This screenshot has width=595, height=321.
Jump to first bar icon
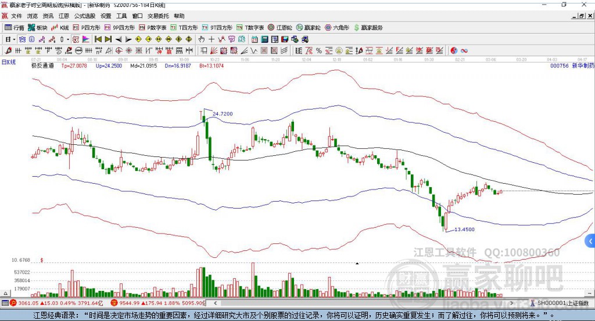(98, 39)
